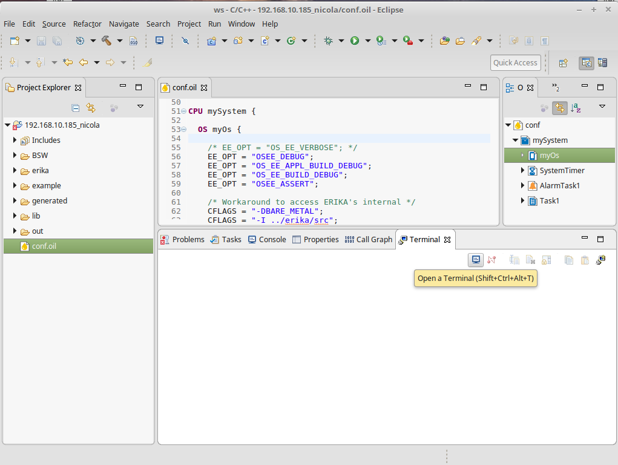Open a Terminal using the monitor icon

[x=476, y=260]
